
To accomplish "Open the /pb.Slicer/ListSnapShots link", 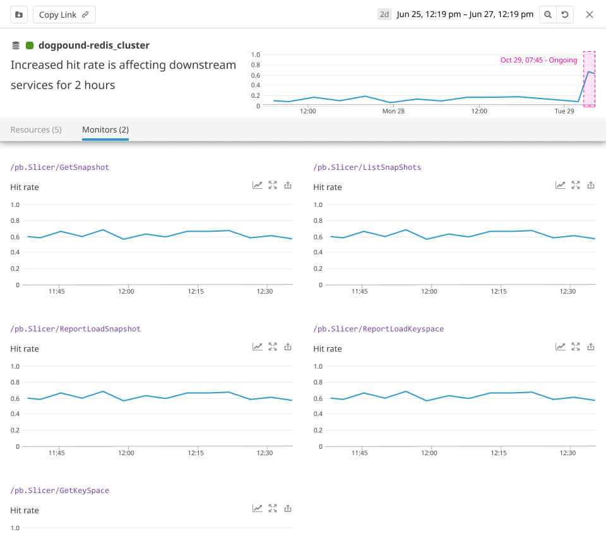I will click(367, 167).
